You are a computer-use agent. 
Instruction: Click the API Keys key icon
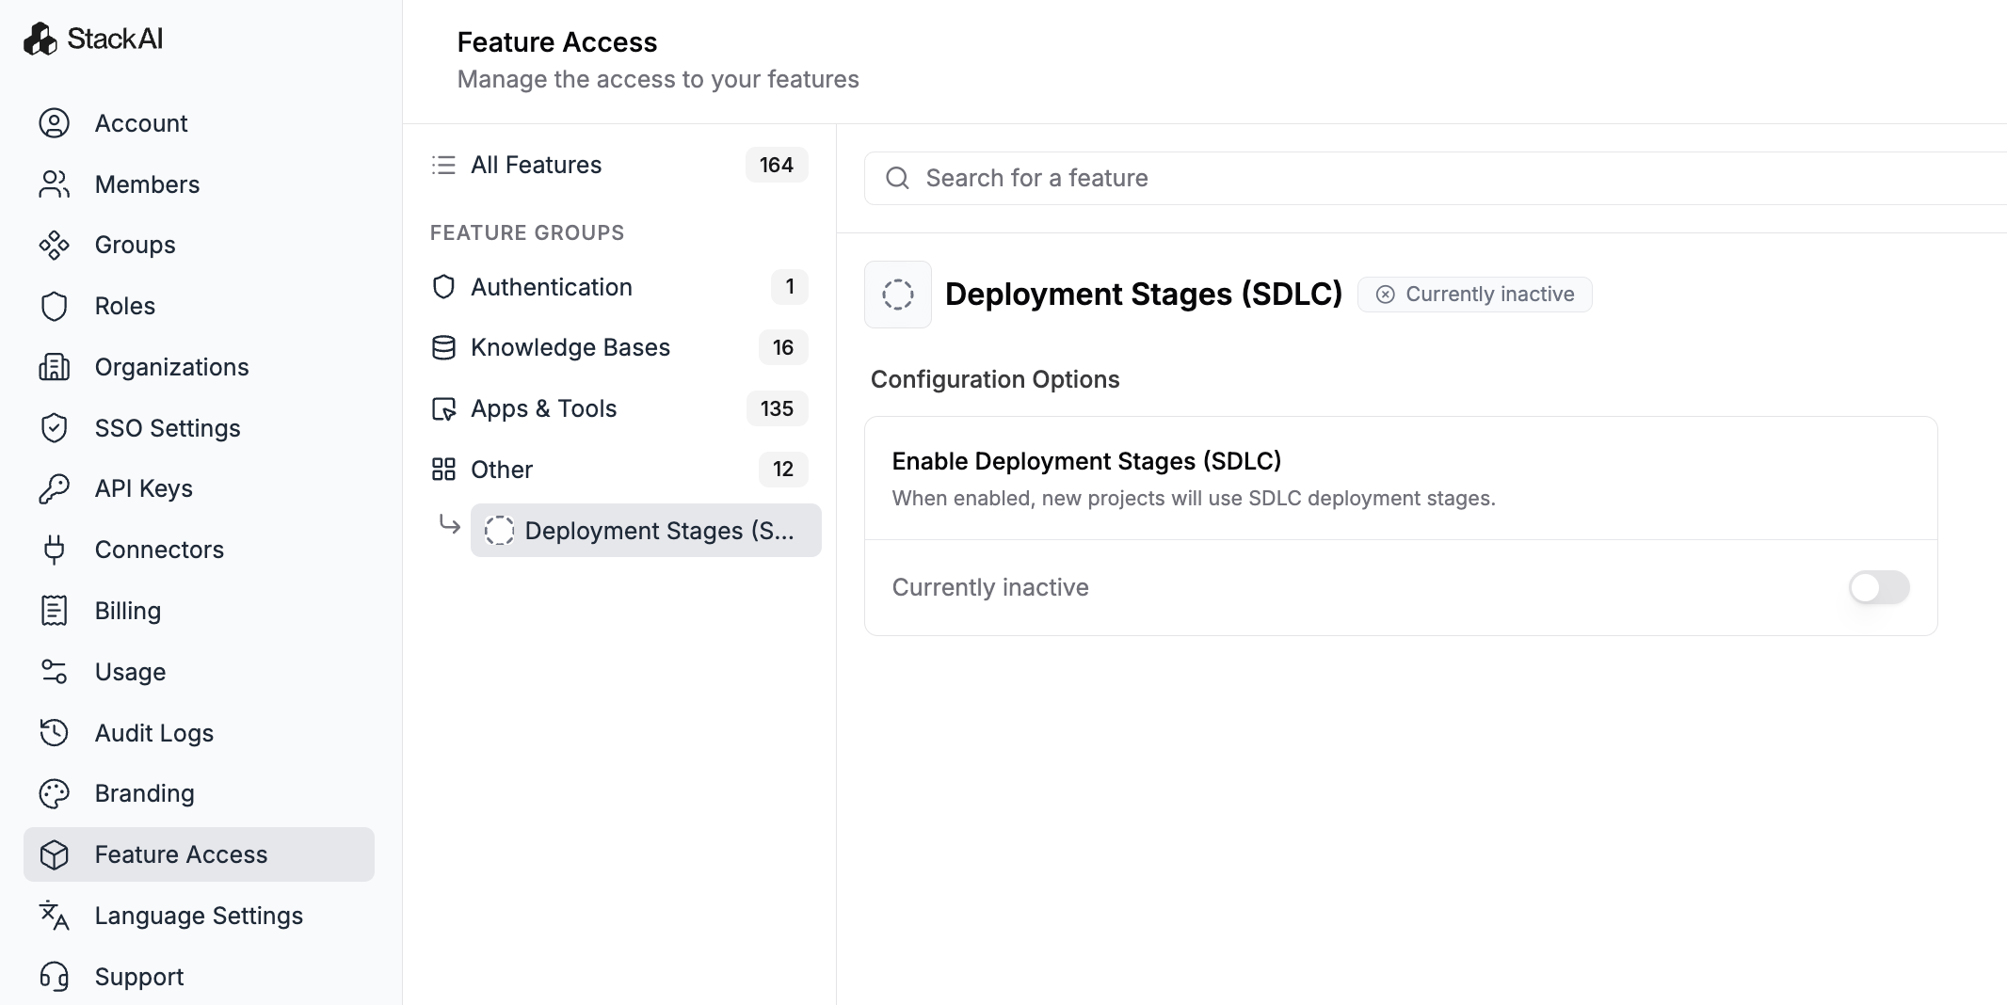coord(55,489)
